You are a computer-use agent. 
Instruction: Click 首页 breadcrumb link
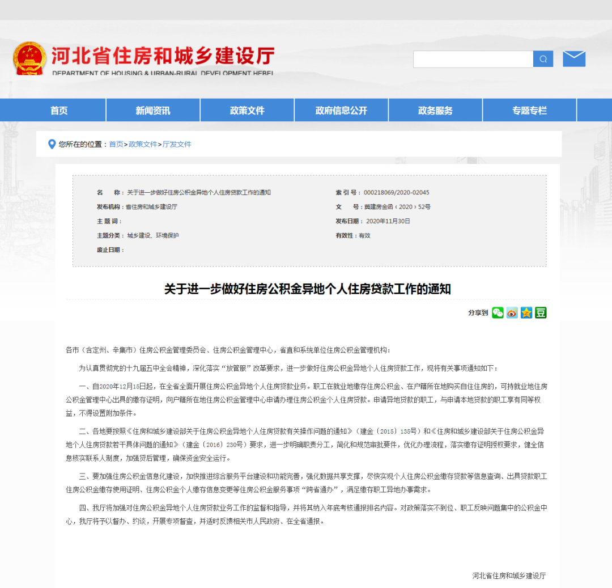[x=116, y=145]
